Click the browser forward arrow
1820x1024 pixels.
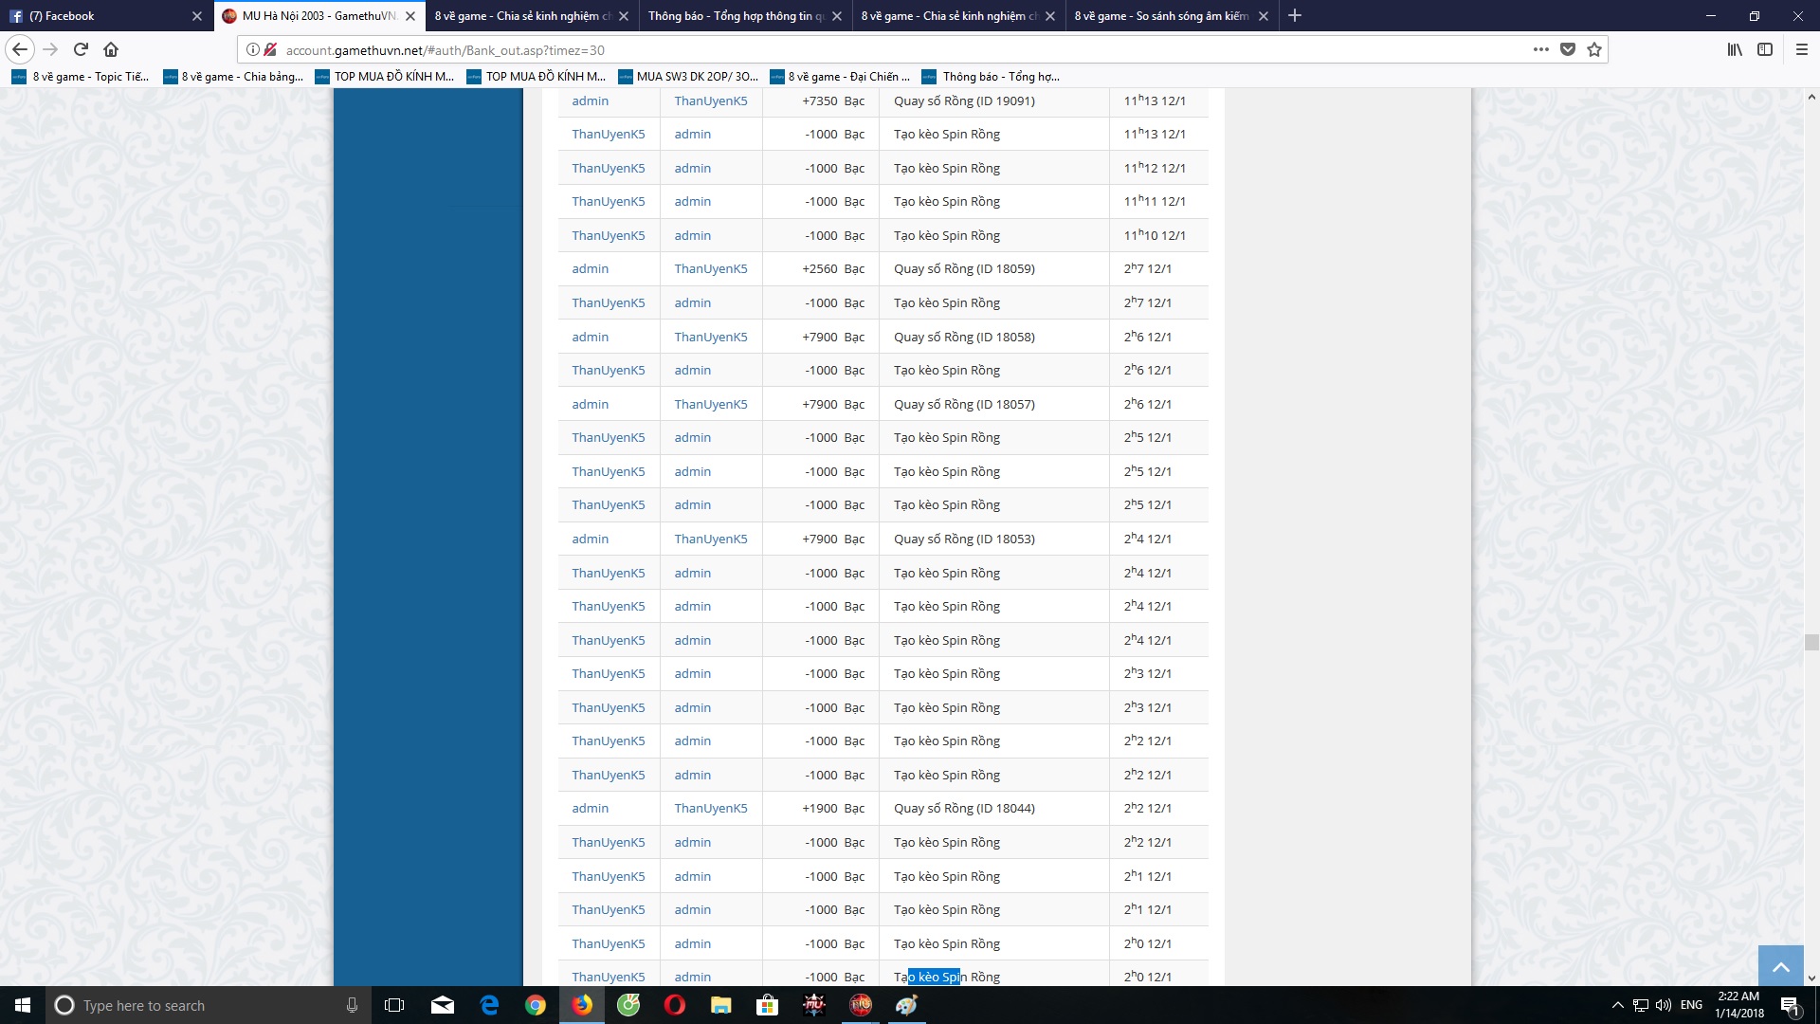51,49
